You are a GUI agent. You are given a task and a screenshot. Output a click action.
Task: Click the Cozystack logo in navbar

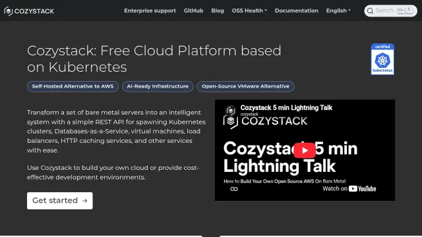coord(29,11)
